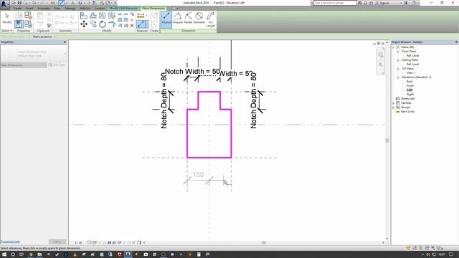This screenshot has height=258, width=459.
Task: Open the Annotate ribbon tab
Action: [x=44, y=8]
